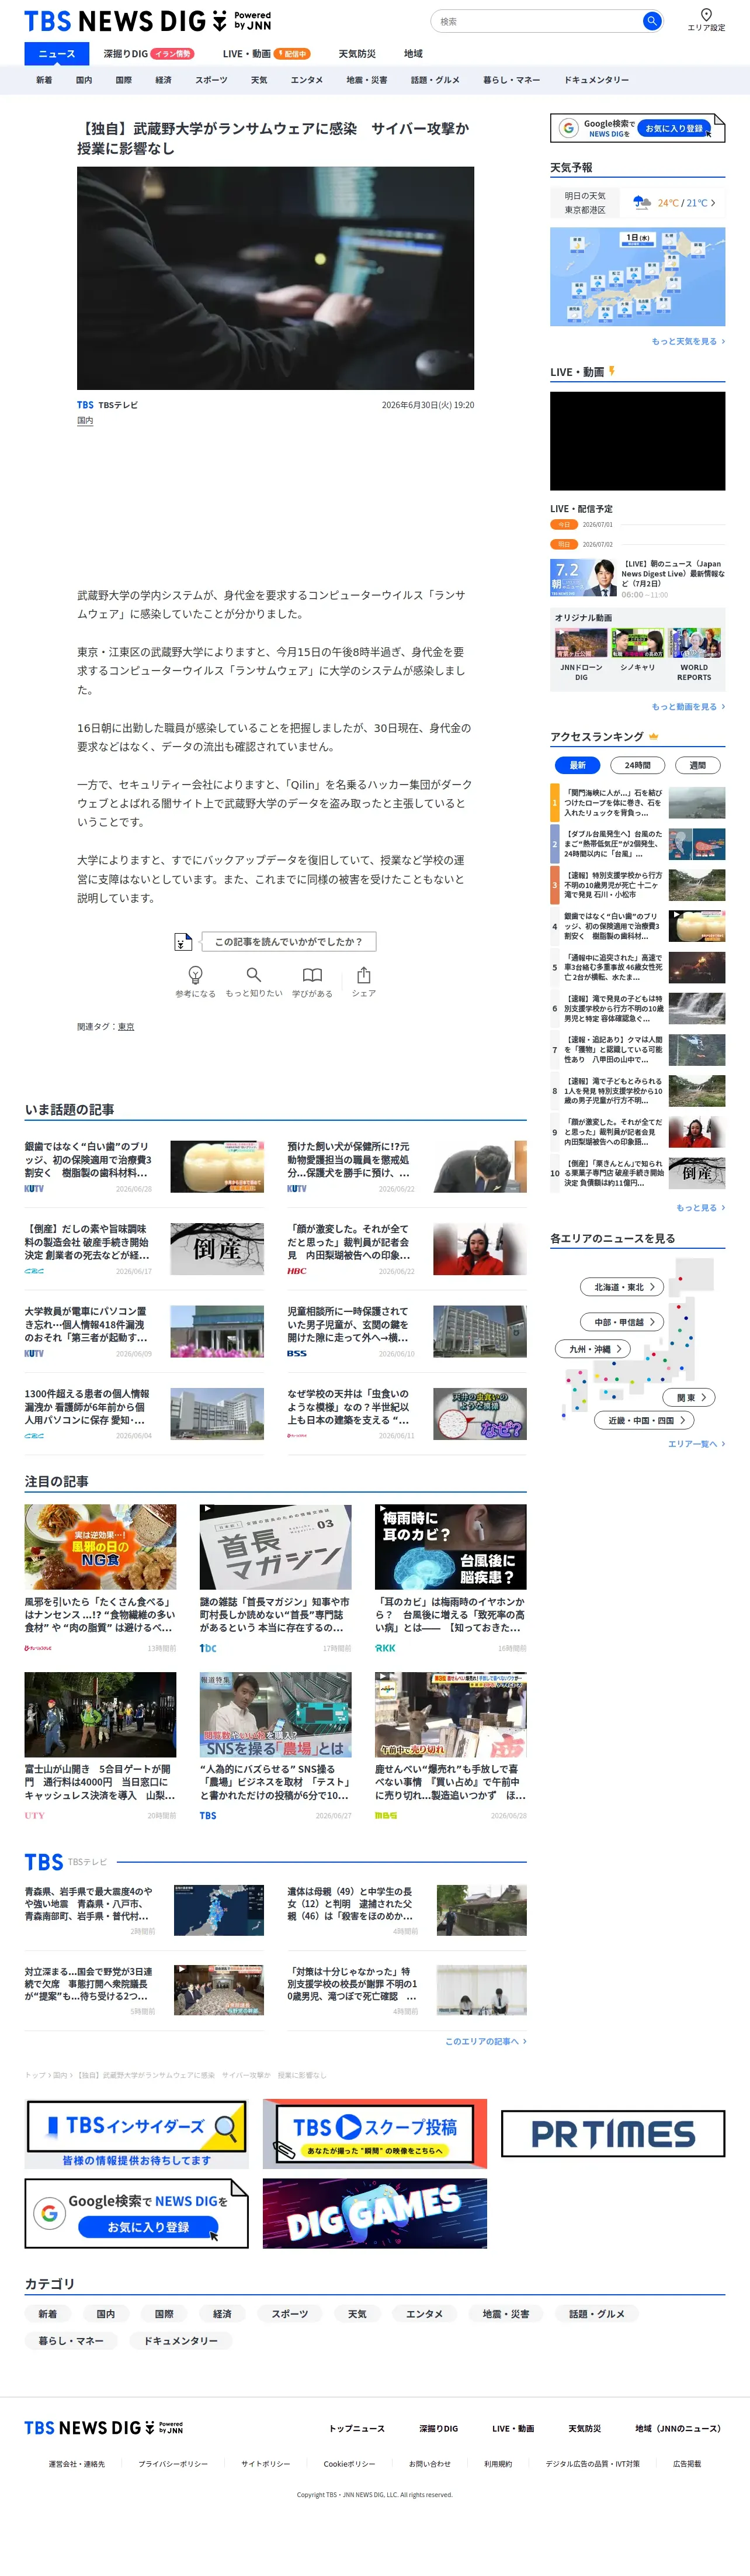The width and height of the screenshot is (750, 2576).
Task: Click the 地震・災害 category pill near the footer
Action: point(506,2313)
